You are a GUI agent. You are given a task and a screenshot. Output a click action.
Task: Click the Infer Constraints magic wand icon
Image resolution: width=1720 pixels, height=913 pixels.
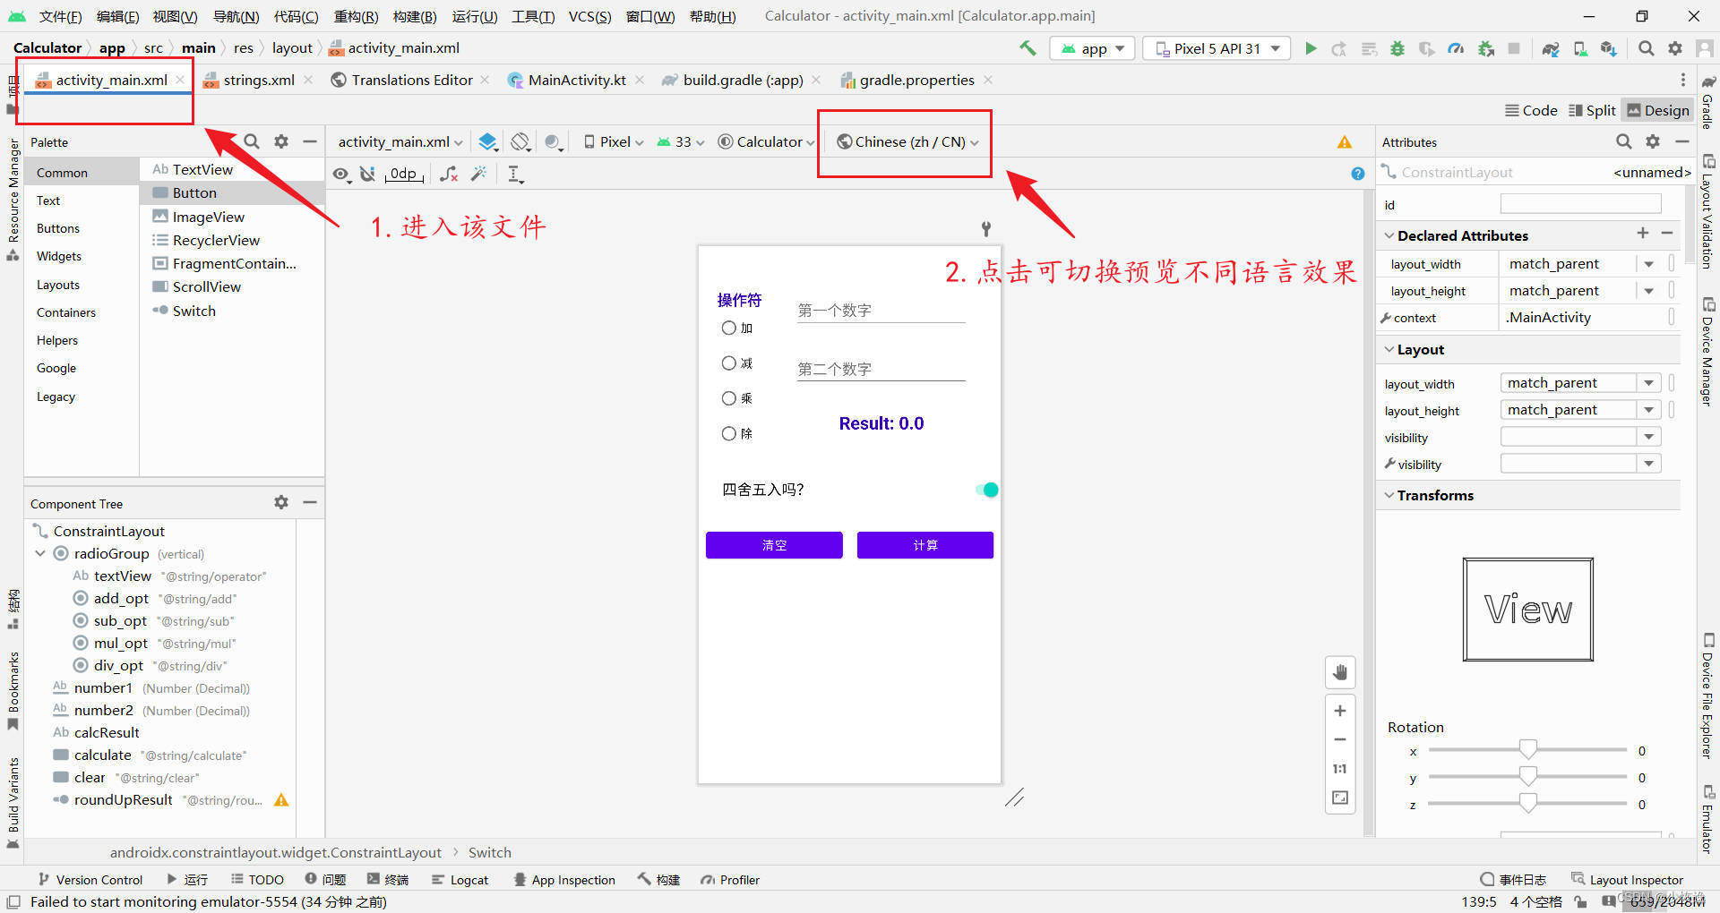click(x=480, y=175)
